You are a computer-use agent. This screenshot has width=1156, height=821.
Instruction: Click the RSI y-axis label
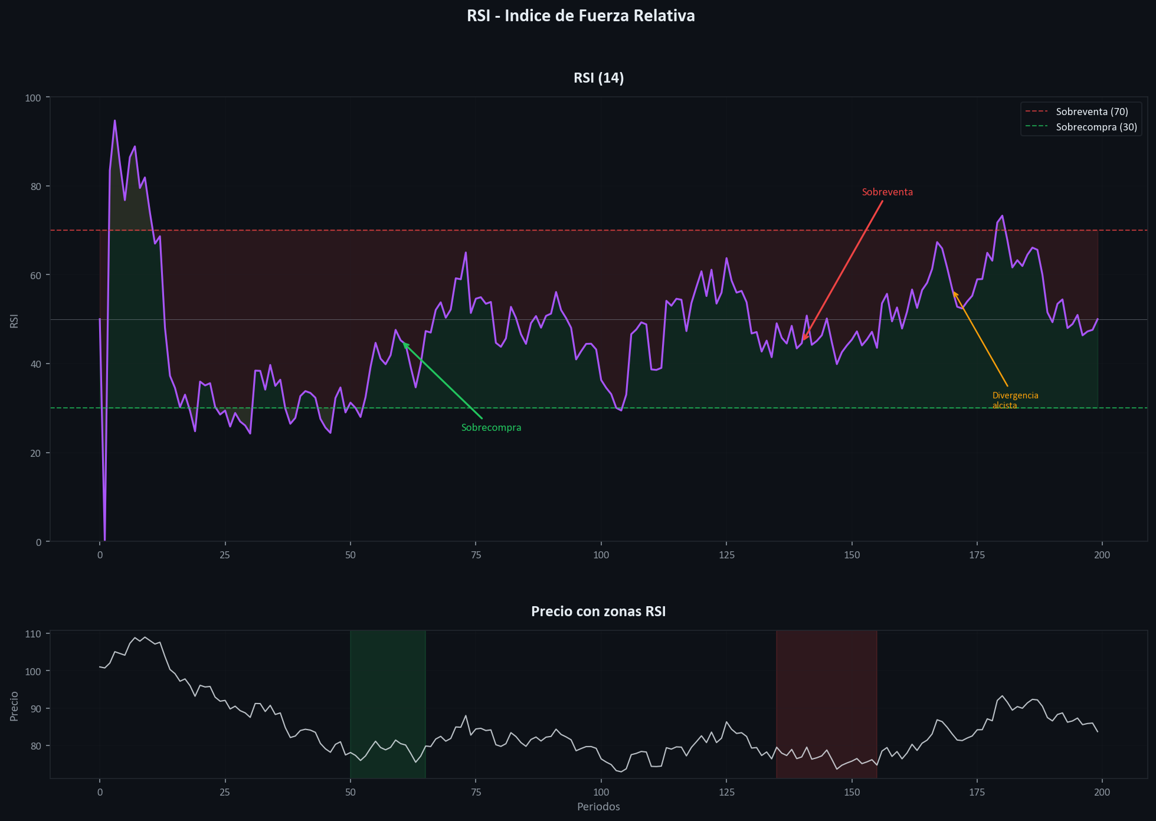pos(15,321)
